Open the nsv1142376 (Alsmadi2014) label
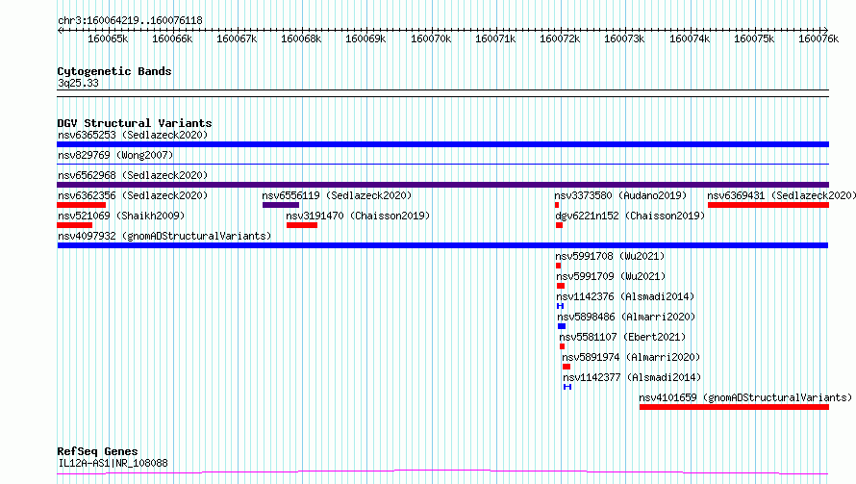The image size is (856, 484). pyautogui.click(x=625, y=296)
